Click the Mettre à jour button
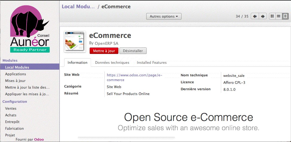The image size is (291, 142). coord(104,51)
